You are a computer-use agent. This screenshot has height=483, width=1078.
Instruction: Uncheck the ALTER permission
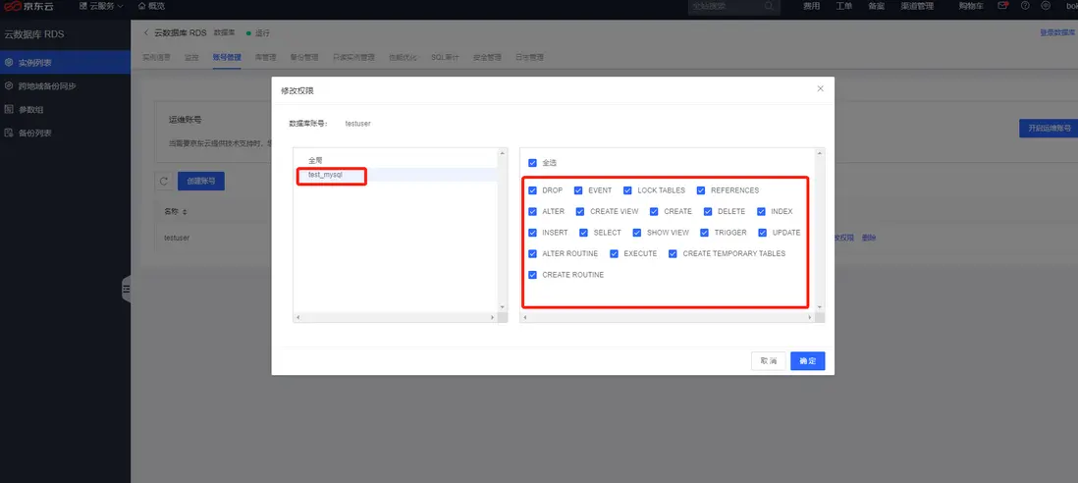532,212
